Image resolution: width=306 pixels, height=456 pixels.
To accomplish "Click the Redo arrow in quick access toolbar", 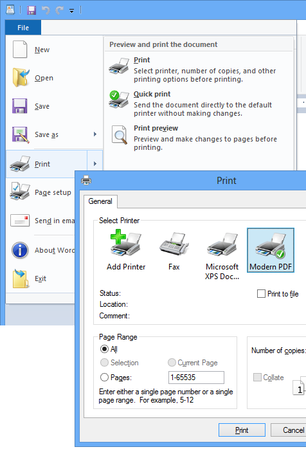I will (x=60, y=10).
